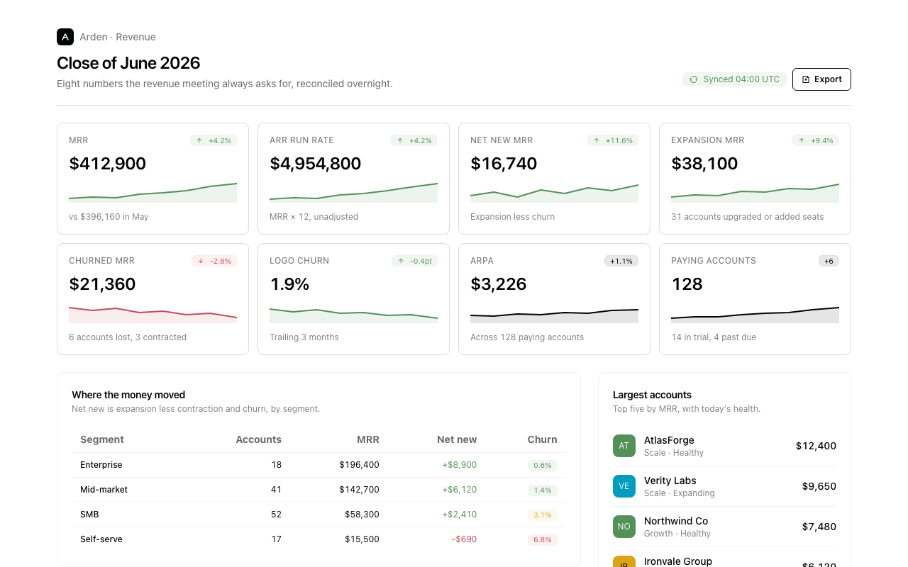Screen dimensions: 908x567
Task: Click the Verity Labs VE avatar
Action: 624,486
